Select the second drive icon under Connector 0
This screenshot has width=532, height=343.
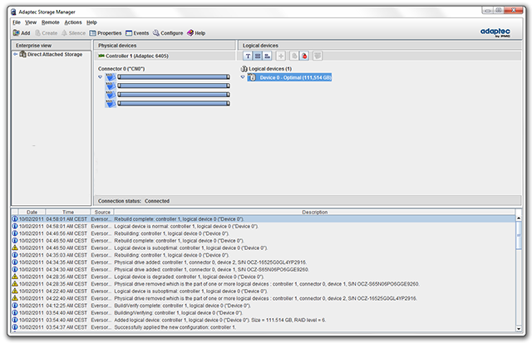coord(111,86)
